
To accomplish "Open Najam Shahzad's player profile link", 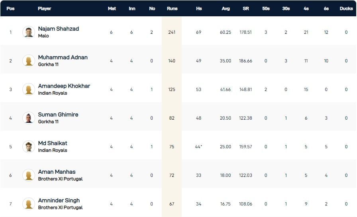I will tap(59, 29).
